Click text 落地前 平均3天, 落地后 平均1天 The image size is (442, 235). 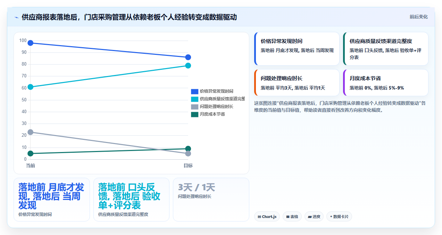pyautogui.click(x=293, y=88)
